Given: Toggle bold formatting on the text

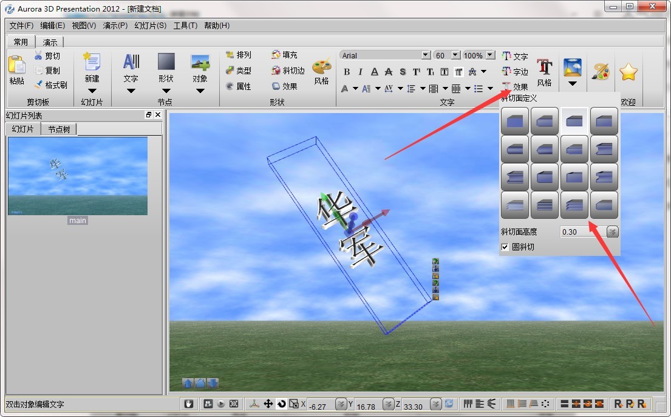Looking at the screenshot, I should (x=346, y=71).
